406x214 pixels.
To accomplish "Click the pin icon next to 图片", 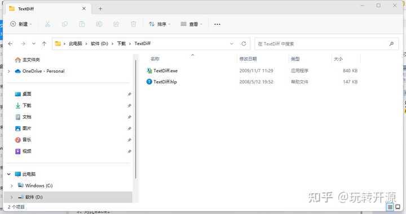I will point(129,128).
